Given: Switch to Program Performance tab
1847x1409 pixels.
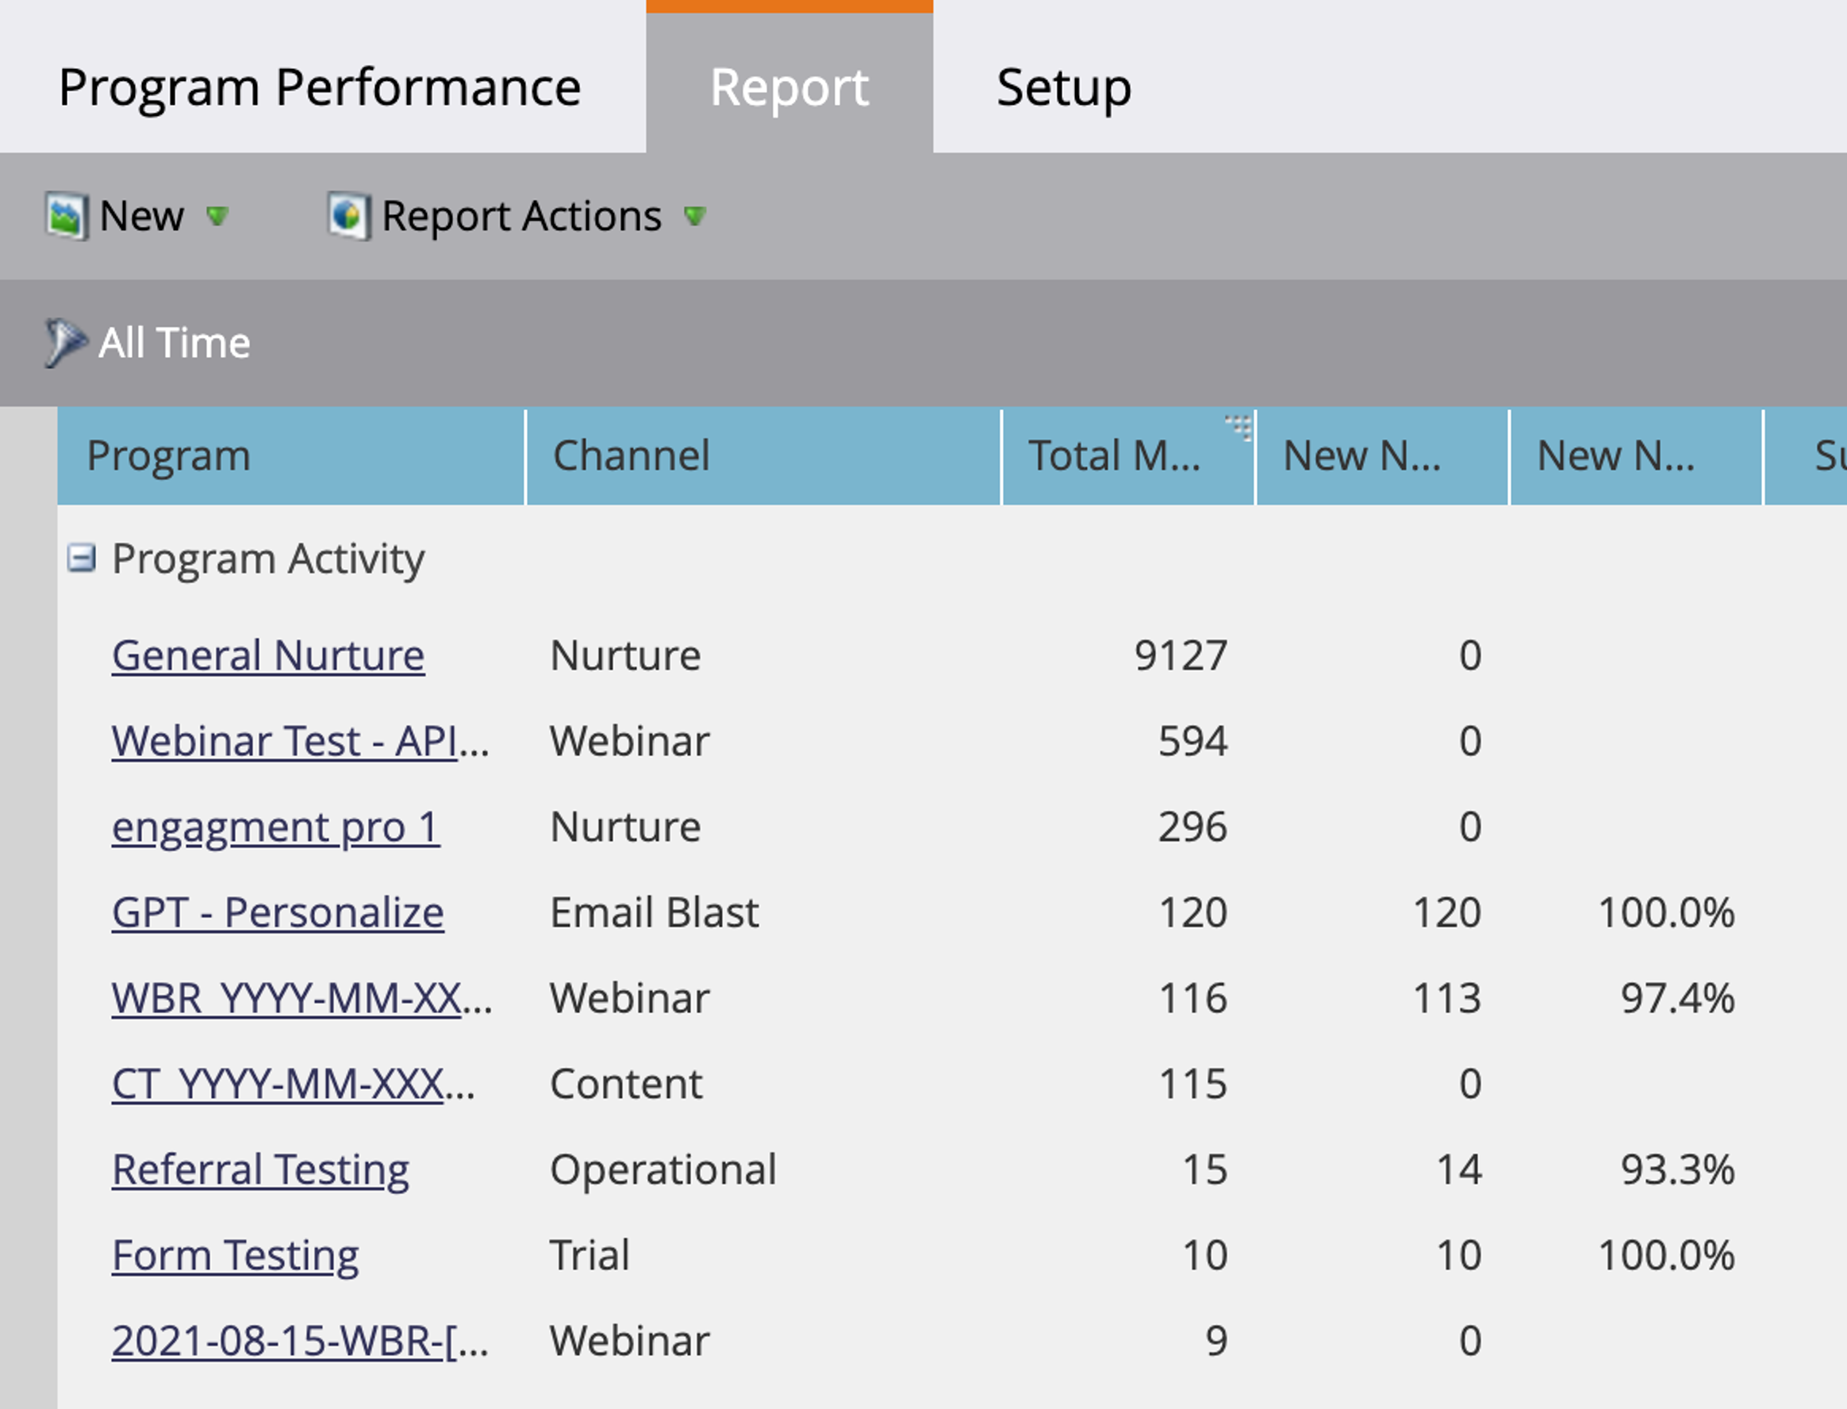Looking at the screenshot, I should tap(320, 86).
